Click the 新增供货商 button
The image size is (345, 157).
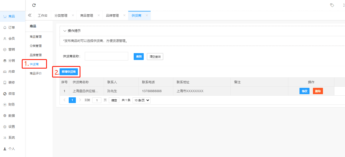(x=69, y=72)
